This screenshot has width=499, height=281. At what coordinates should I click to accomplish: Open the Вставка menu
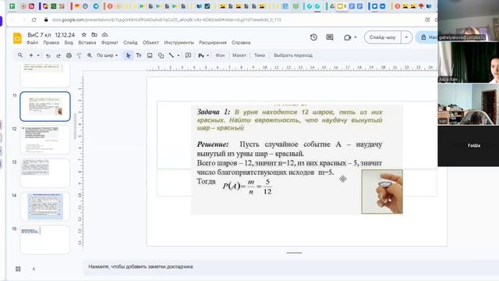pyautogui.click(x=87, y=42)
